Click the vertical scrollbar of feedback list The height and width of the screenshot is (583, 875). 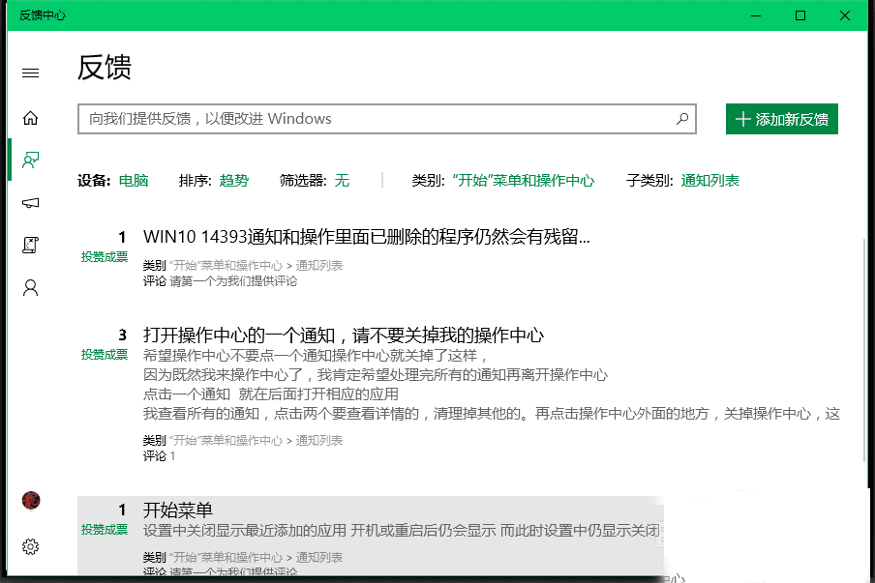point(865,351)
